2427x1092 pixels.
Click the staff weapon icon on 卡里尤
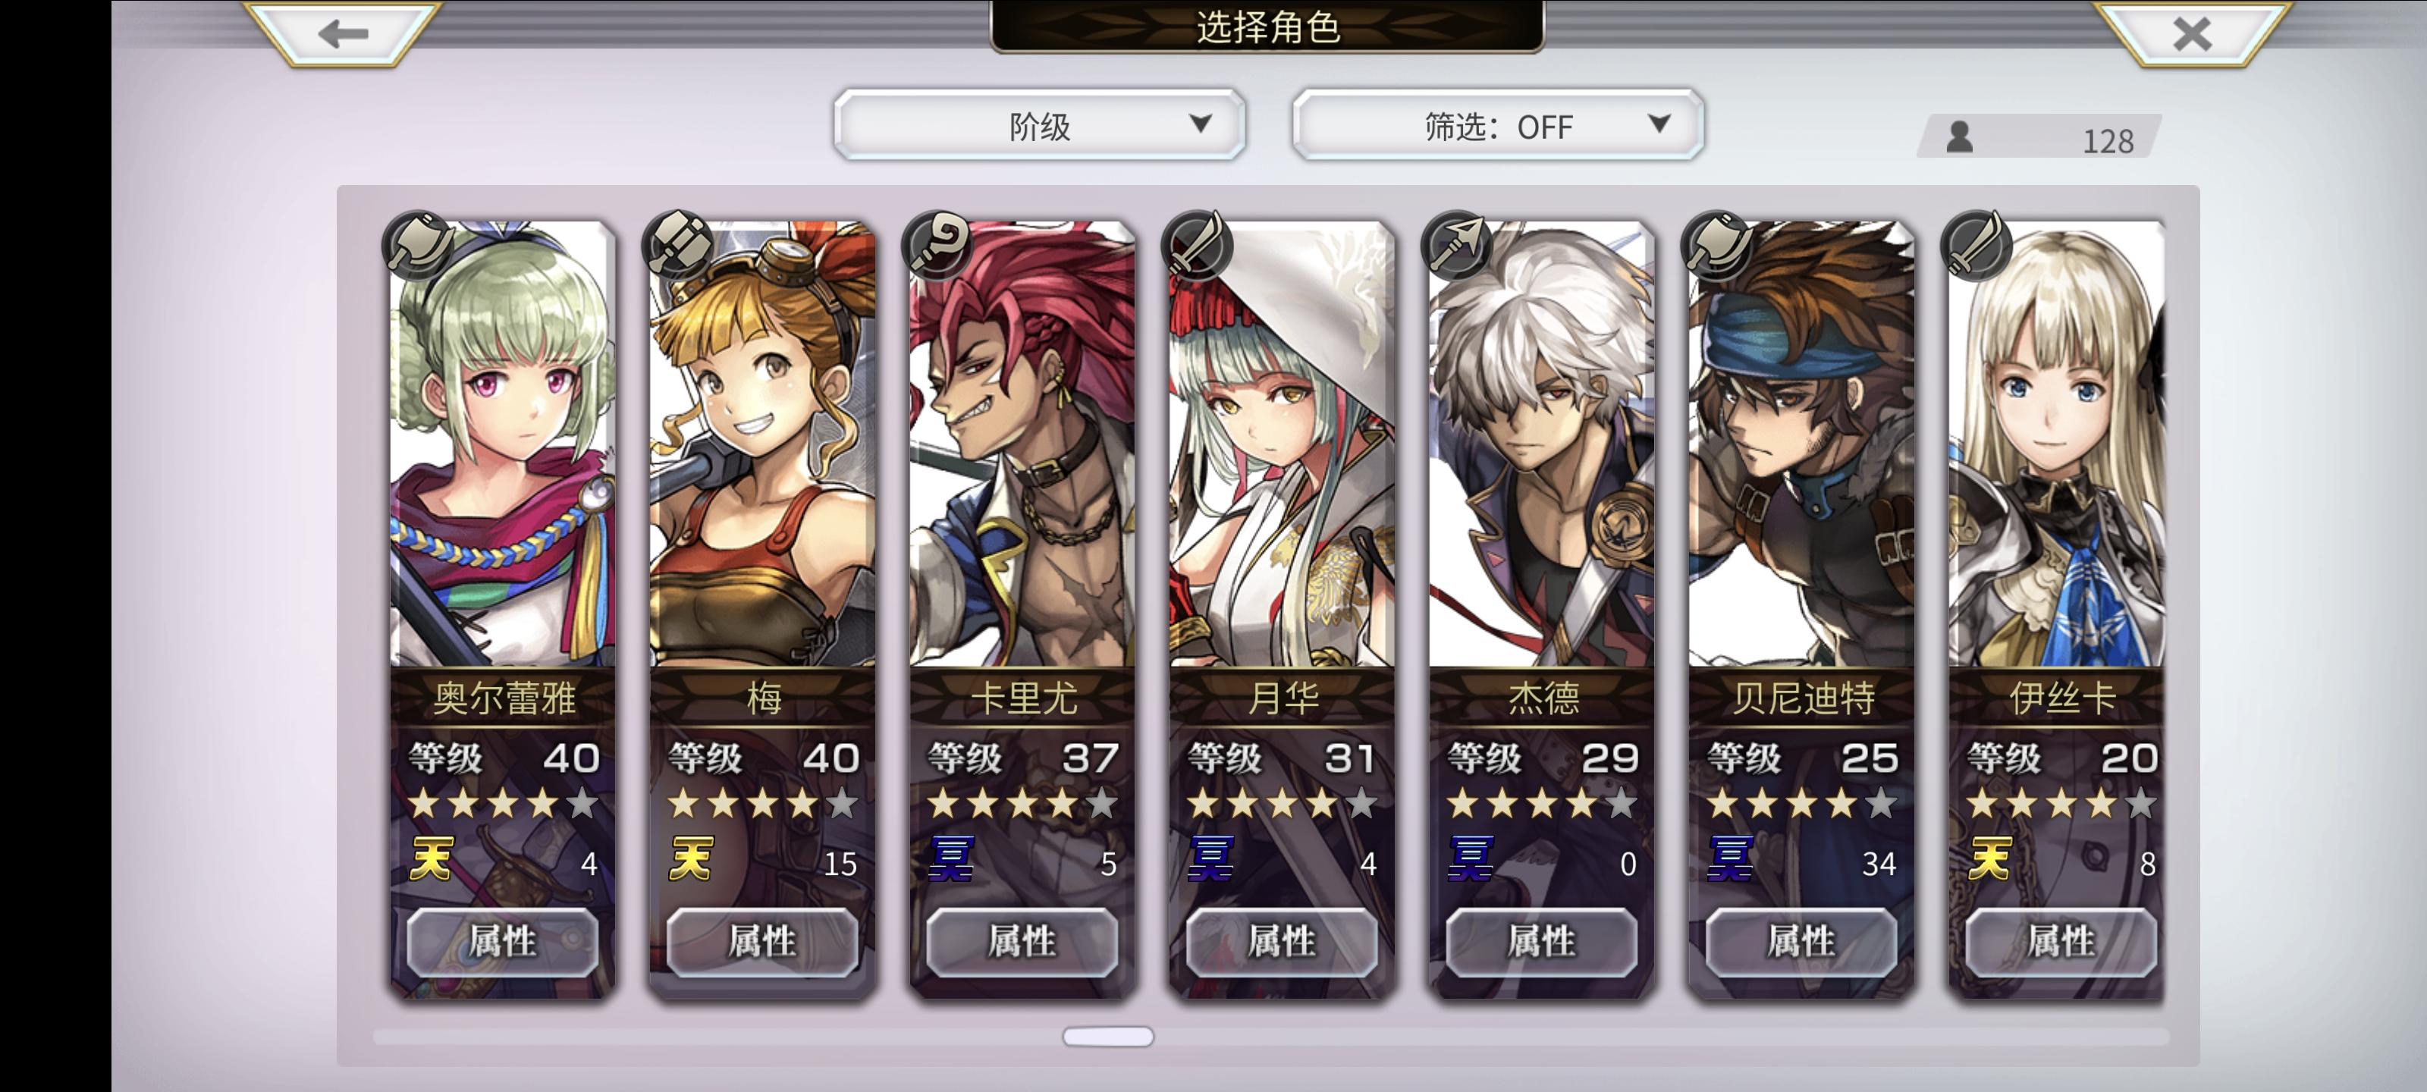pos(937,245)
